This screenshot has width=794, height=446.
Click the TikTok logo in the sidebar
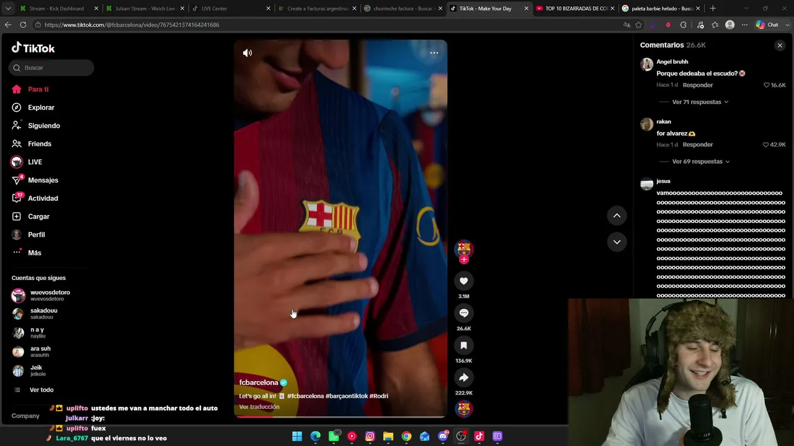coord(33,48)
